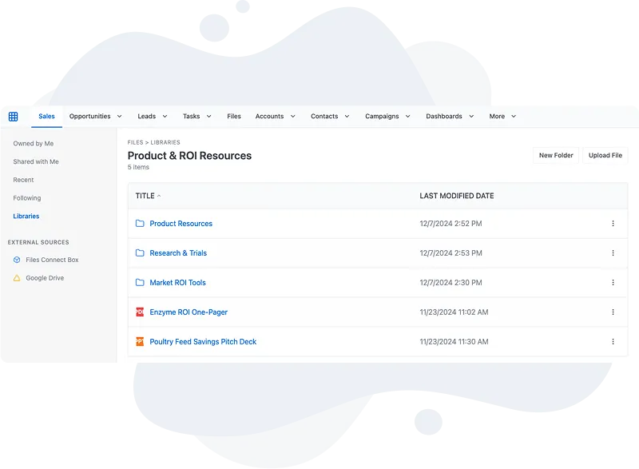Expand the Dashboards dropdown chevron
This screenshot has height=469, width=639.
471,117
